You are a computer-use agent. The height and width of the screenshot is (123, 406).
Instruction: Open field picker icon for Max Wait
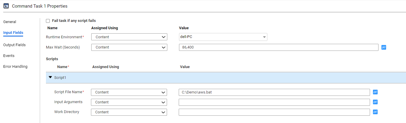(384, 47)
